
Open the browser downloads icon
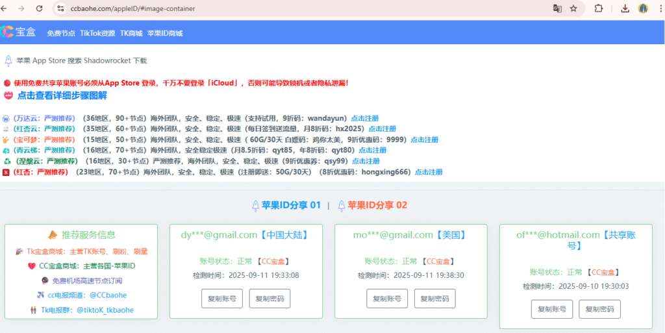[x=625, y=9]
